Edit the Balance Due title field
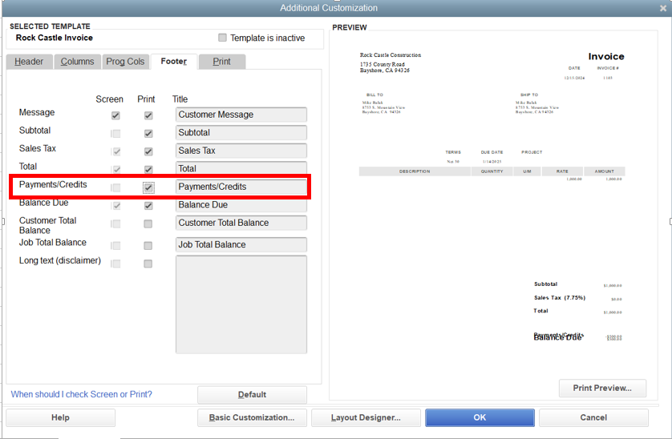 tap(241, 205)
